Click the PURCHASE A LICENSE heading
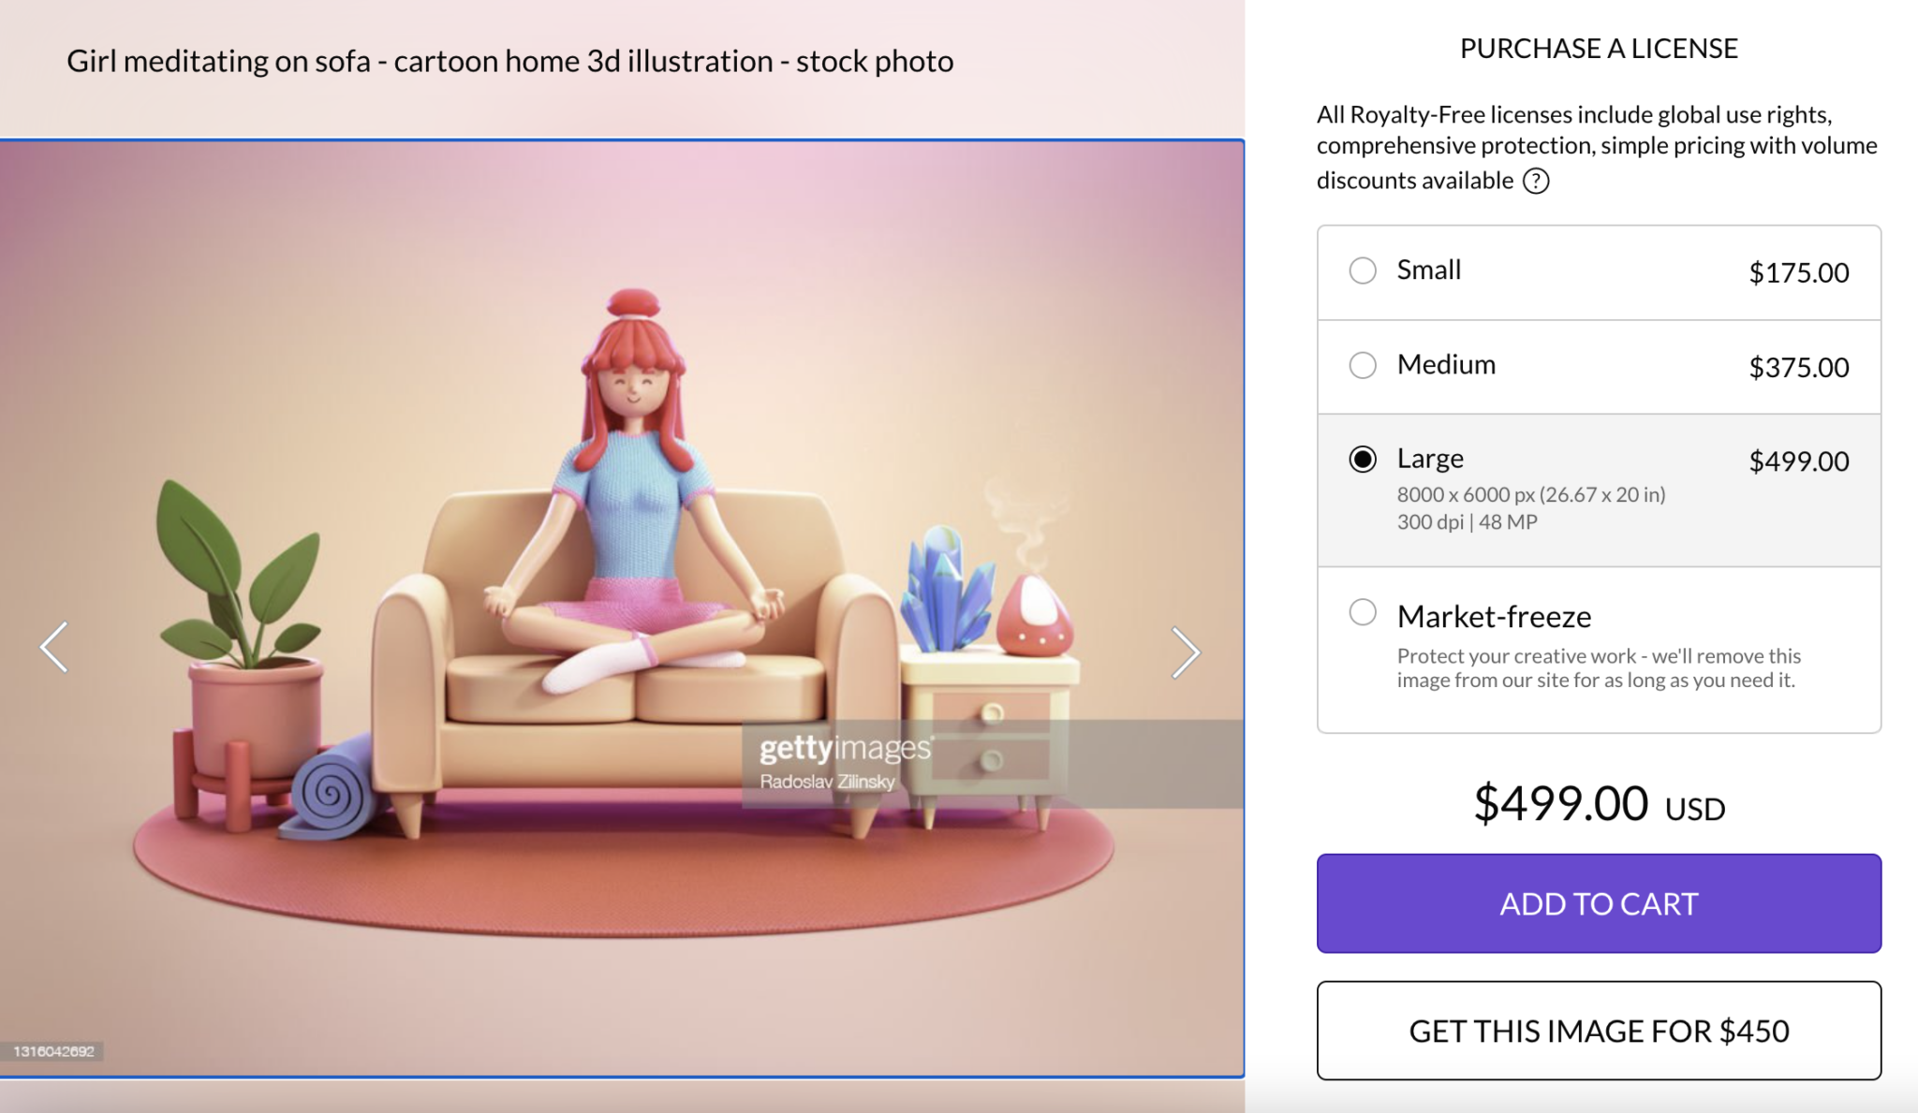 1599,49
